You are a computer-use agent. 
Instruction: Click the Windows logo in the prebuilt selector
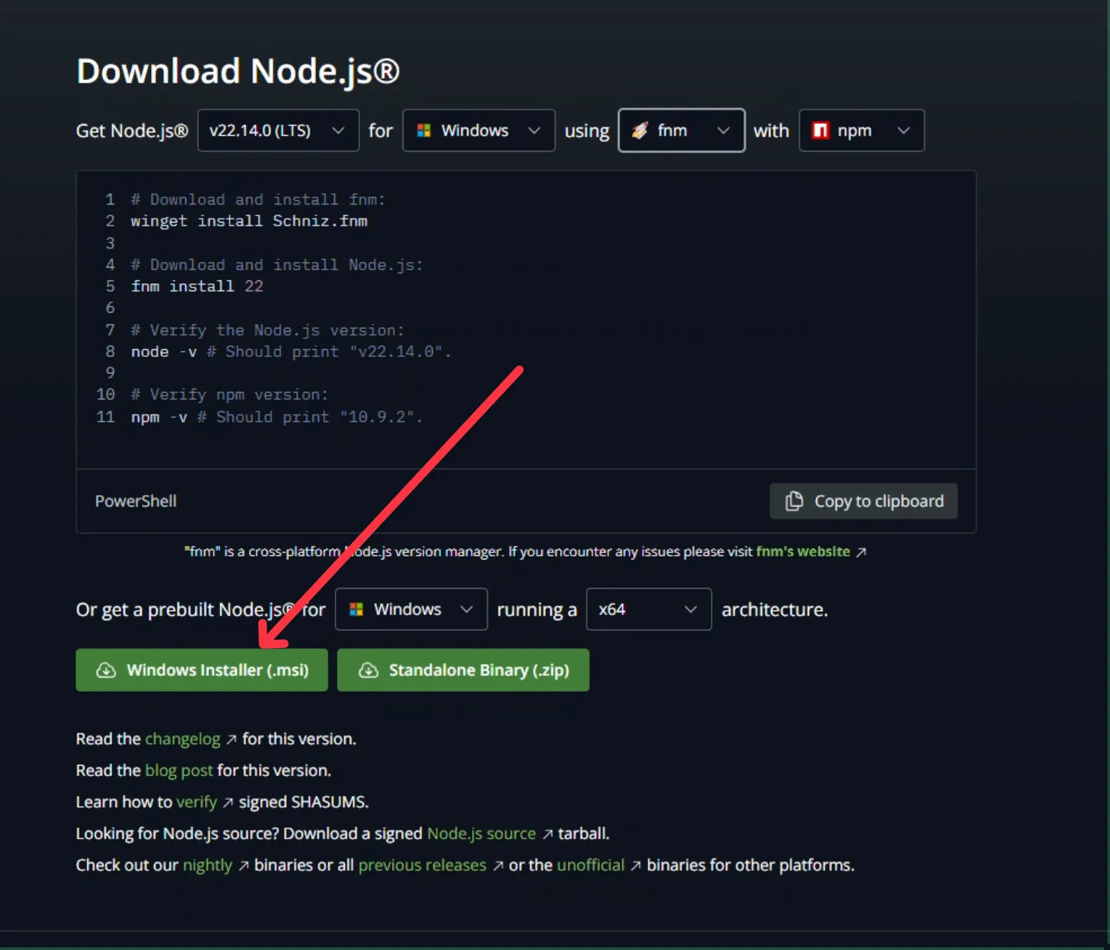coord(356,609)
